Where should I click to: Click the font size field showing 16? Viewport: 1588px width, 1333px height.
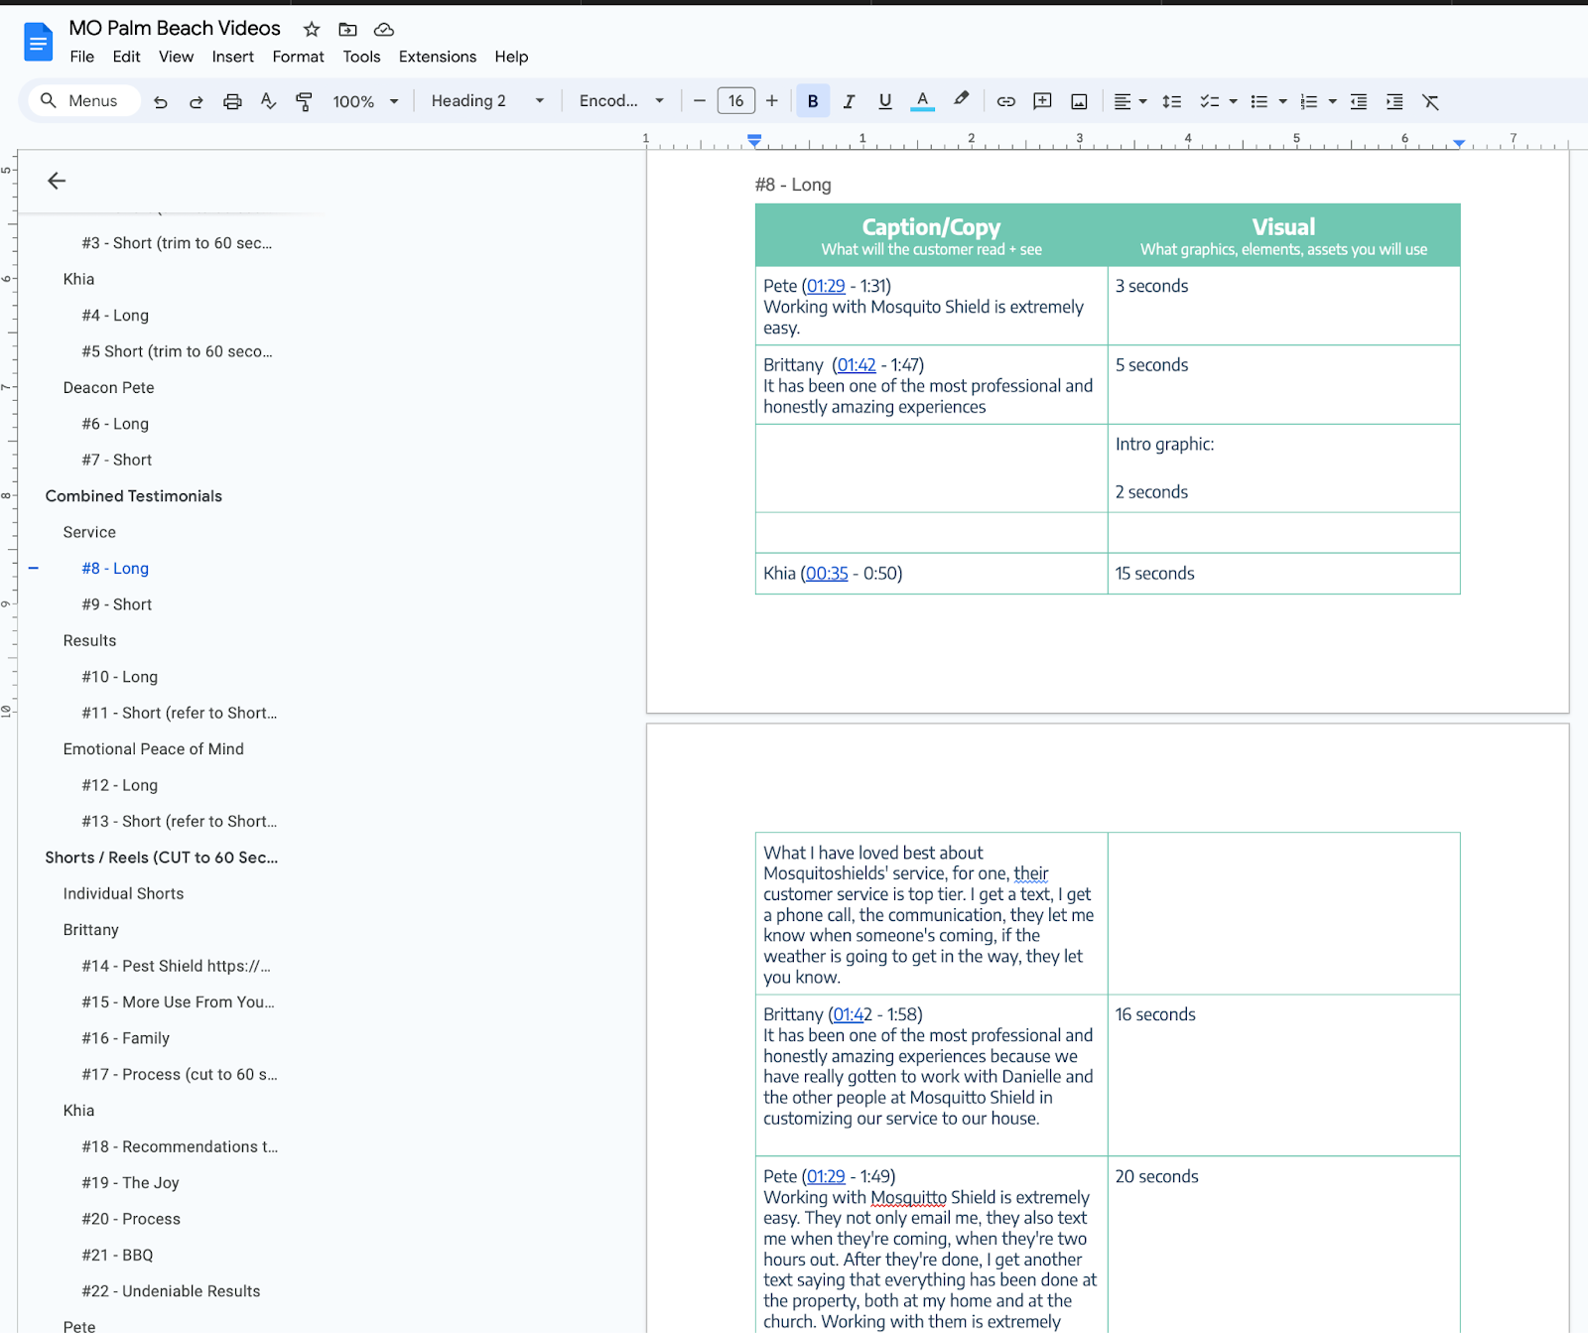click(736, 101)
